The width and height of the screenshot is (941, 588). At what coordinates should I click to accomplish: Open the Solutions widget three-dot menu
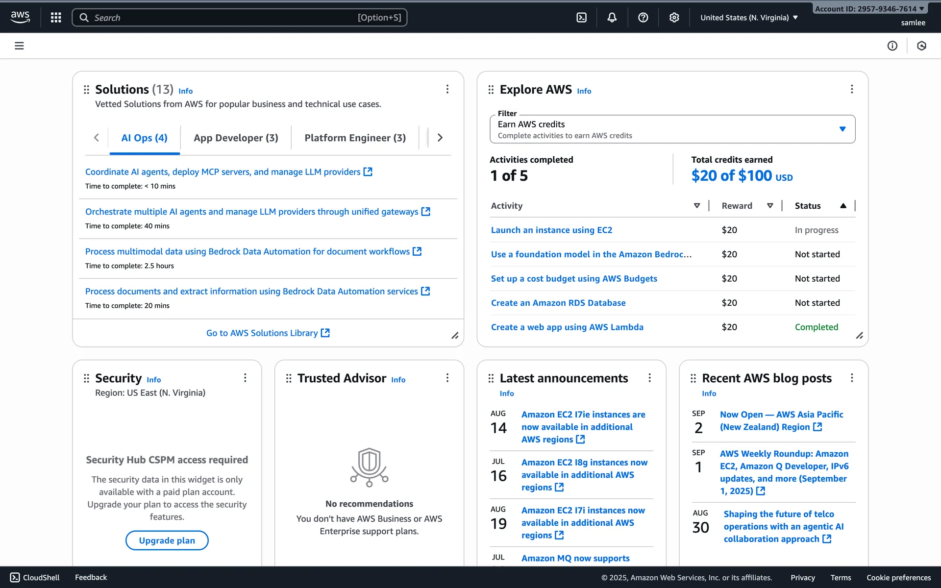click(x=447, y=89)
